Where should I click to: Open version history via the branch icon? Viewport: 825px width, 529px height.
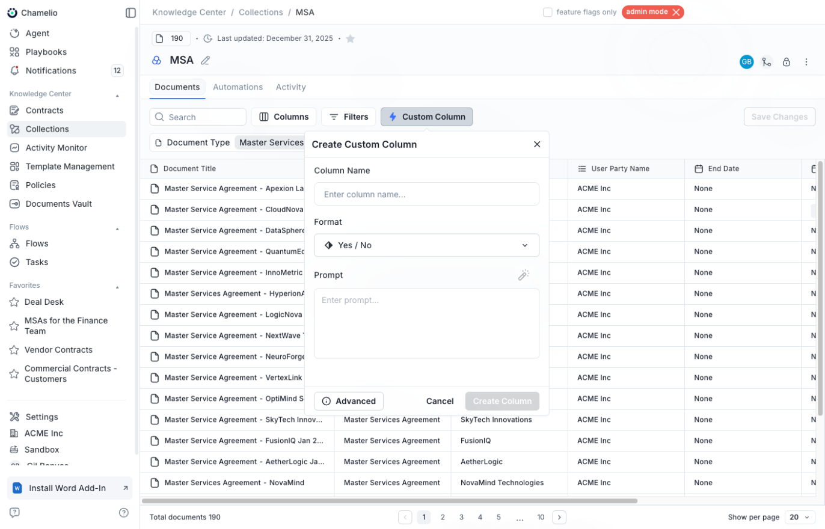click(767, 61)
